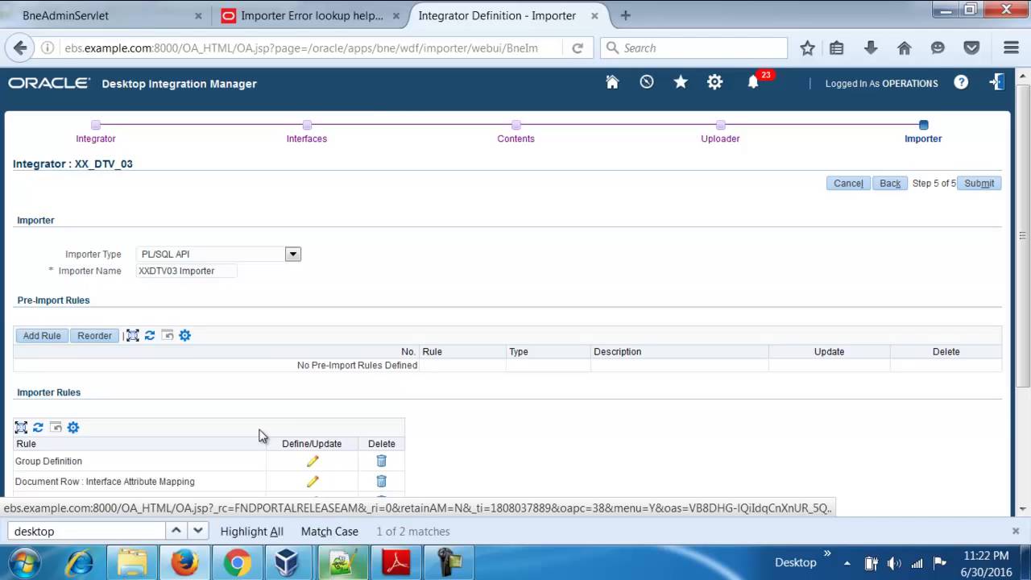This screenshot has width=1031, height=580.
Task: Open the Help question mark icon
Action: click(x=961, y=82)
